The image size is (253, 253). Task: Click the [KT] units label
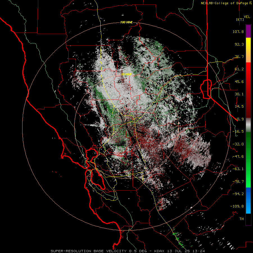[240, 19]
